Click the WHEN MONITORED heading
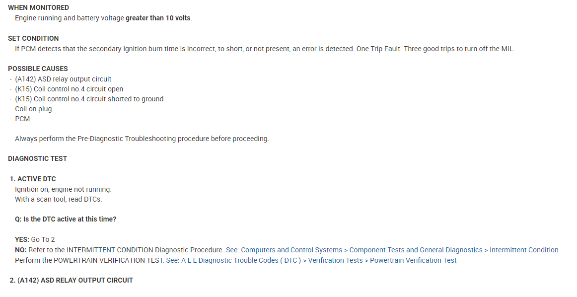 39,8
